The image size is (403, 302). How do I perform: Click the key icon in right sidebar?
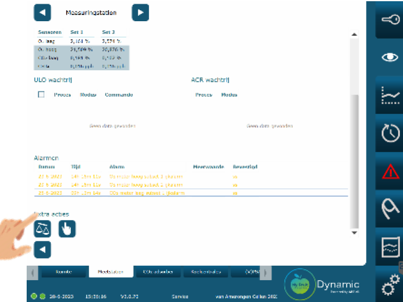(x=388, y=20)
